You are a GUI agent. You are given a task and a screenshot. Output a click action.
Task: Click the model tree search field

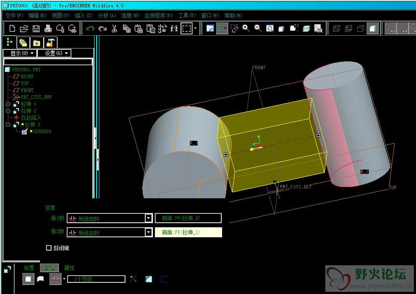pyautogui.click(x=48, y=62)
